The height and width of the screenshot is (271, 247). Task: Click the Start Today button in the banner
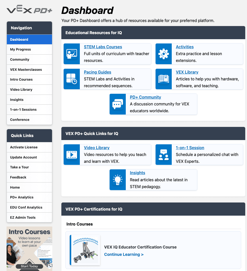click(29, 266)
